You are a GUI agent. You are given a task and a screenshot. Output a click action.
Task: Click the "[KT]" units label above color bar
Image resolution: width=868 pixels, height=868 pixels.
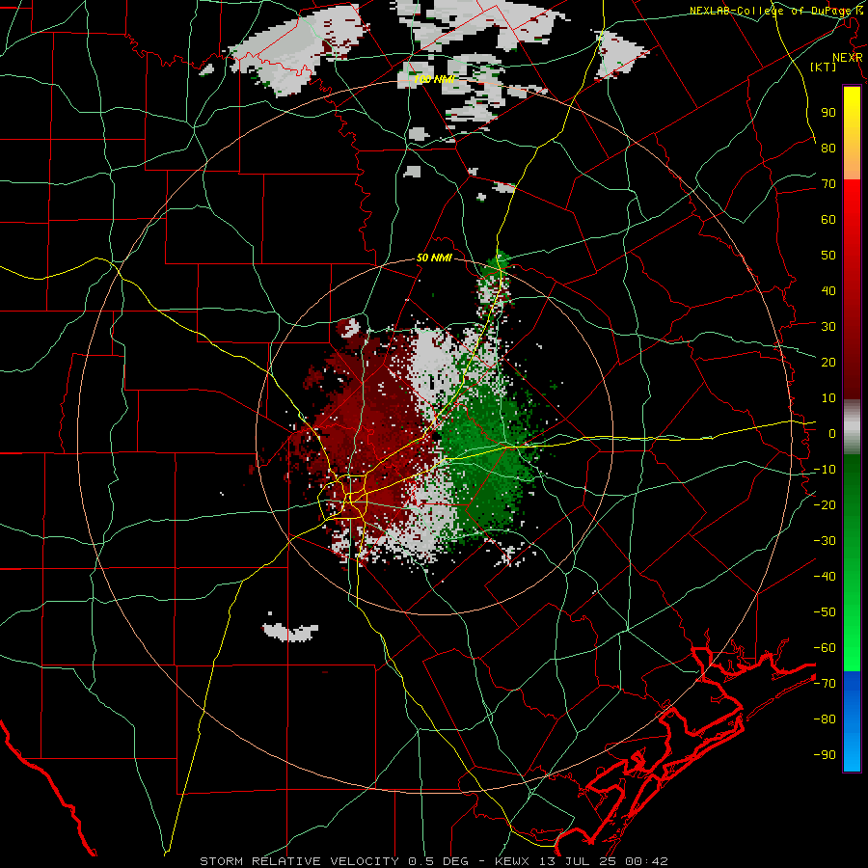tap(824, 67)
